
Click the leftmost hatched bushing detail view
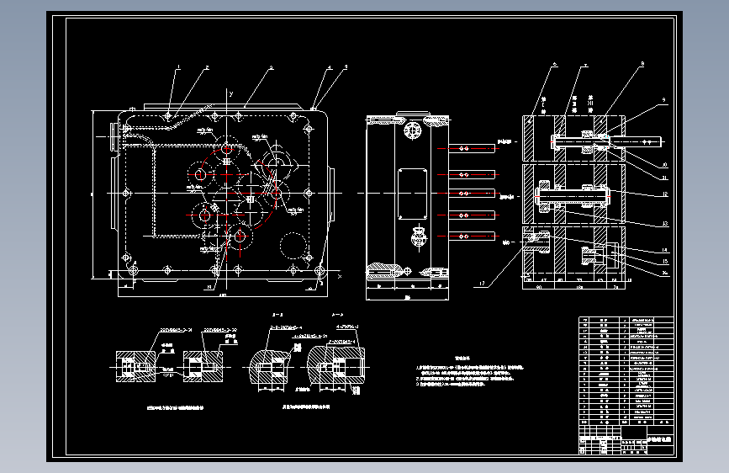pos(135,367)
